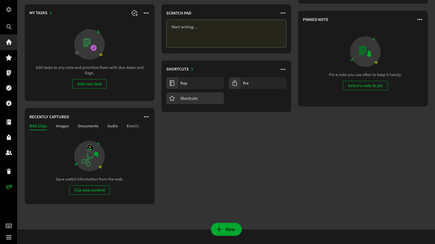This screenshot has width=435, height=244.
Task: Open sidebar settings gear icon
Action: [x=8, y=9]
